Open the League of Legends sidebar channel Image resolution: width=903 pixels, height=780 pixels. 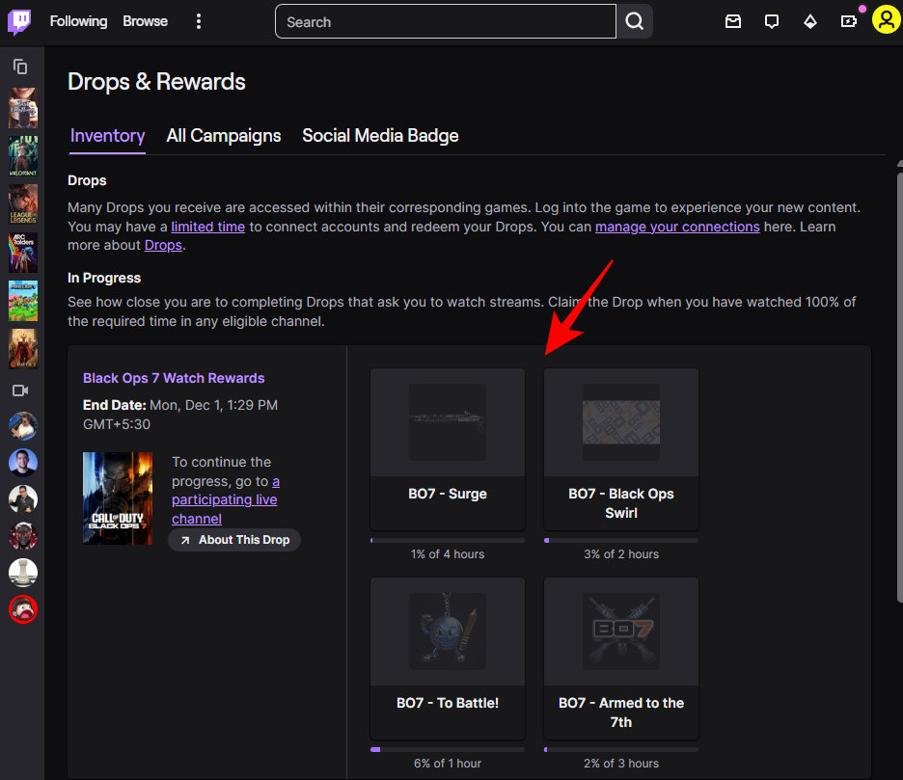click(x=22, y=203)
